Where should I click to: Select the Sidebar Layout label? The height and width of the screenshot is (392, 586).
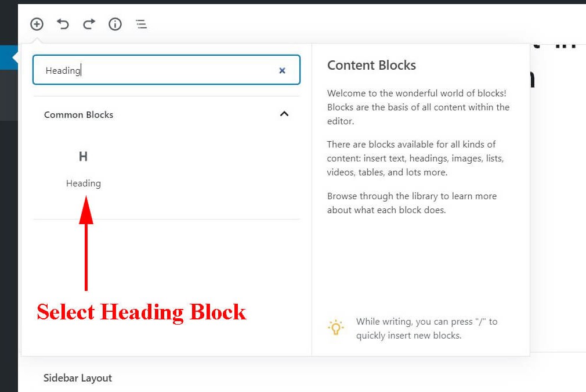coord(78,378)
